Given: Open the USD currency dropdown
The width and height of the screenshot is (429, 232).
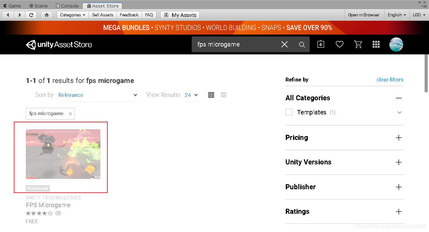Looking at the screenshot, I should click(x=419, y=15).
